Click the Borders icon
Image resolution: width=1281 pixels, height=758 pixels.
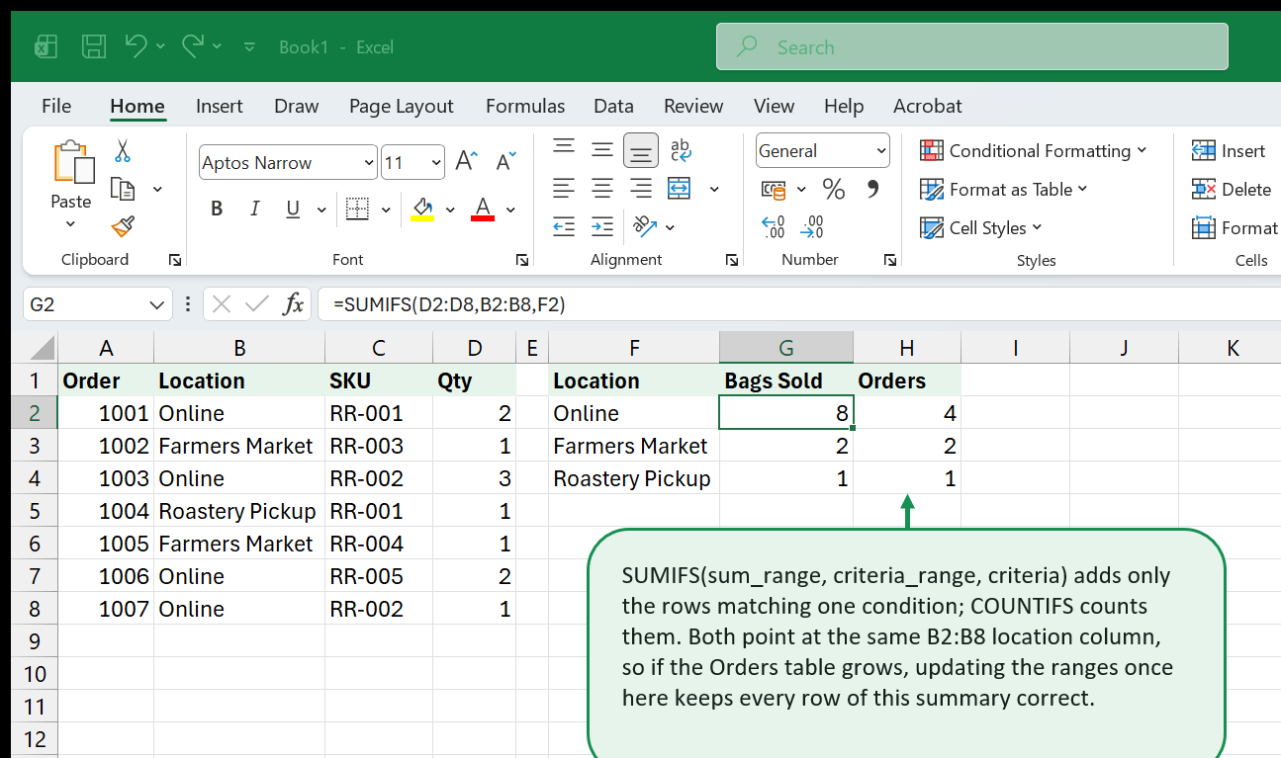click(x=357, y=209)
